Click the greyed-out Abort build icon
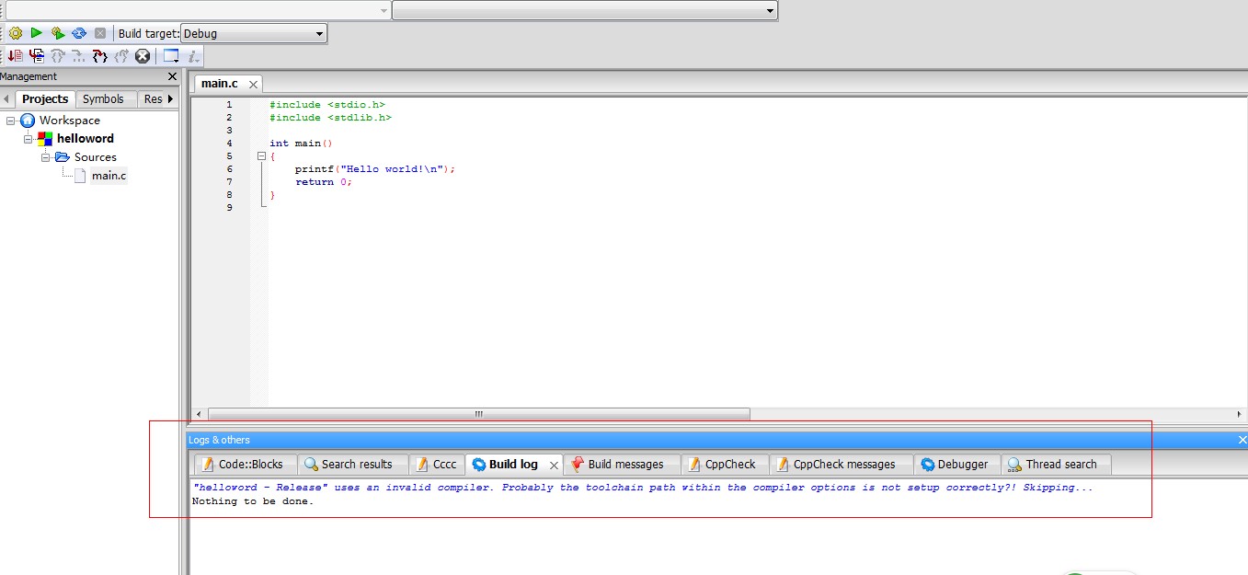Viewport: 1248px width, 575px height. point(100,33)
